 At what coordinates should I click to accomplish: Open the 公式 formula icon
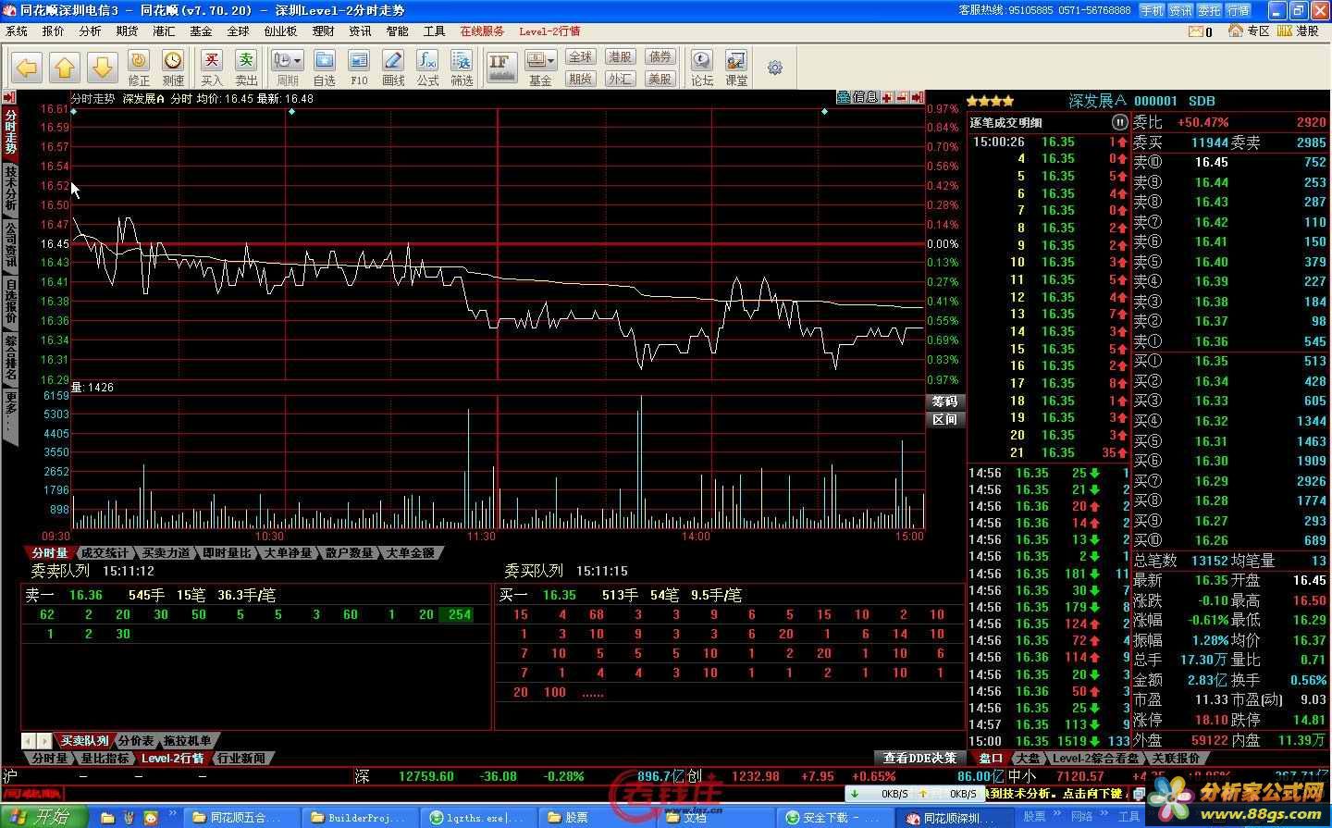click(x=427, y=68)
